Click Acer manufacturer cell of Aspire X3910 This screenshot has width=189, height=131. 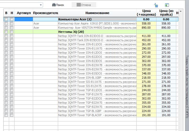45,23
